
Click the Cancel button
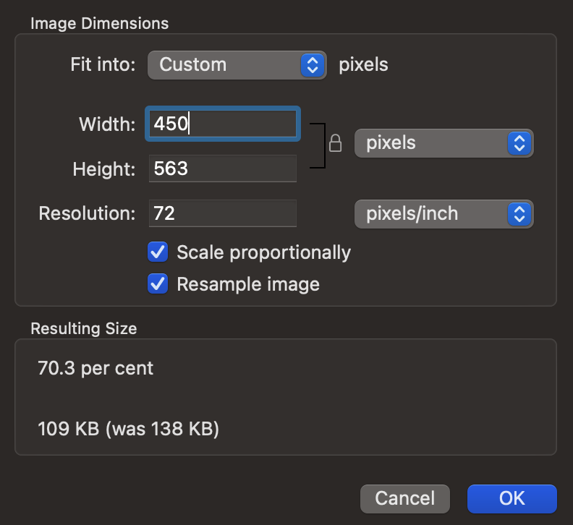405,499
